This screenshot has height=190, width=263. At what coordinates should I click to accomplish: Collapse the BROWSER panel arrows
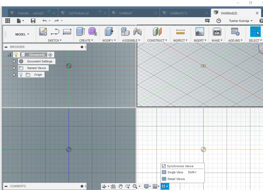pyautogui.click(x=6, y=47)
